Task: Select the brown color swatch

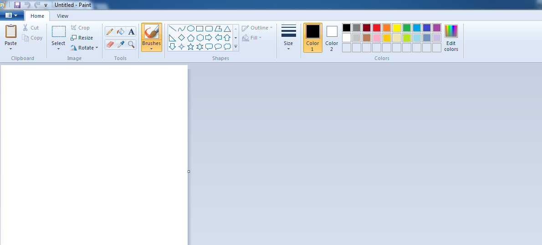Action: (367, 38)
